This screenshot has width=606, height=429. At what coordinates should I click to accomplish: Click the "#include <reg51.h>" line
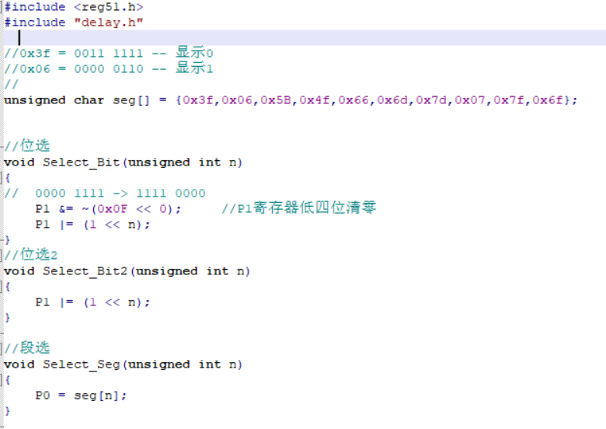(x=74, y=7)
